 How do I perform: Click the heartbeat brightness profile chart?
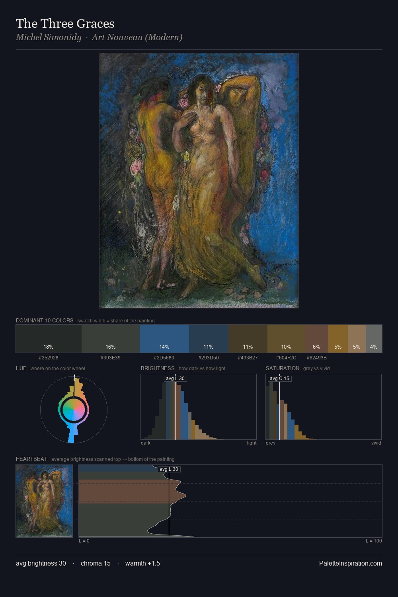[x=230, y=501]
